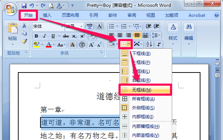223x140 pixels.
Task: Open the font size dropdown
Action: (81, 26)
